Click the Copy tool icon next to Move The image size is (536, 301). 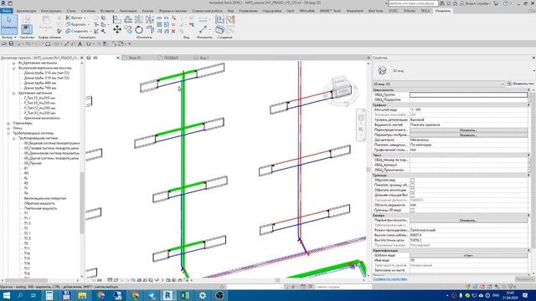tap(128, 30)
